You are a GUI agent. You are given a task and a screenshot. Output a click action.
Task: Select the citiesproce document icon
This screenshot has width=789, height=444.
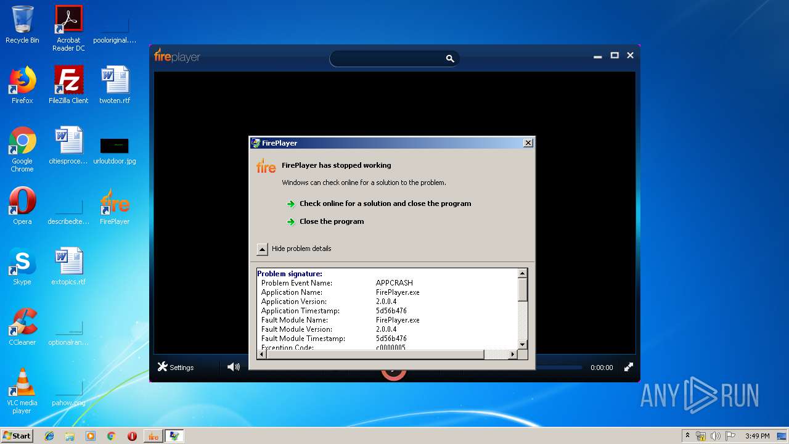68,145
